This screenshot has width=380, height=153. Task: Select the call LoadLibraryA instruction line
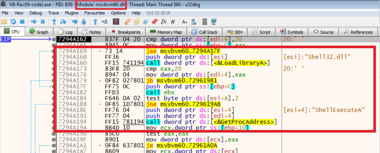208,63
